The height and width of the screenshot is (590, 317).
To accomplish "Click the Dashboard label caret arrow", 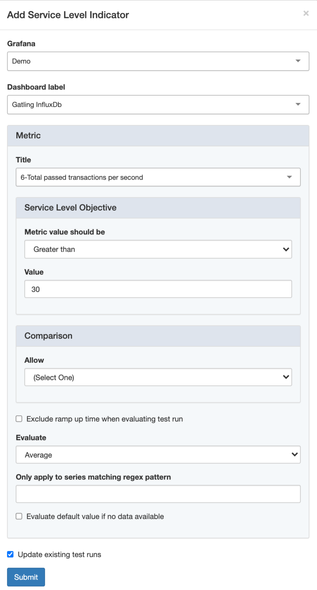I will click(x=298, y=104).
